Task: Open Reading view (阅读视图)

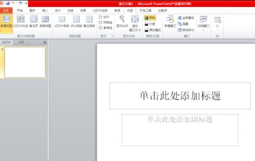Action: coord(45,21)
